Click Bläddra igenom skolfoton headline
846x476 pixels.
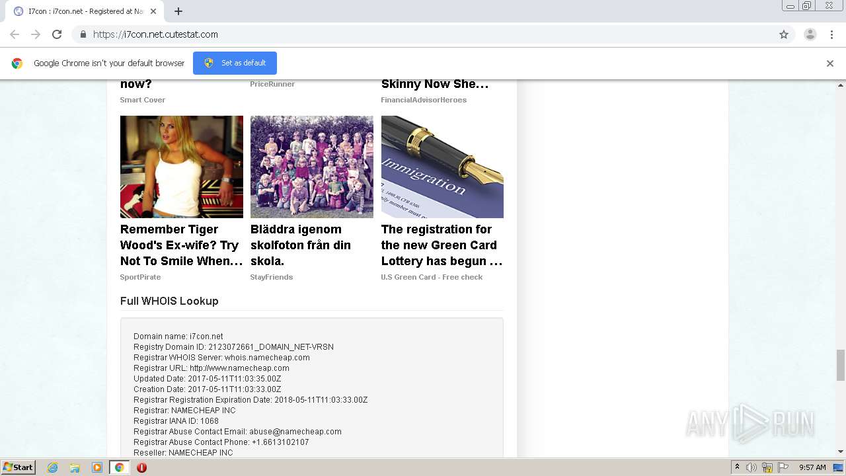pyautogui.click(x=301, y=245)
